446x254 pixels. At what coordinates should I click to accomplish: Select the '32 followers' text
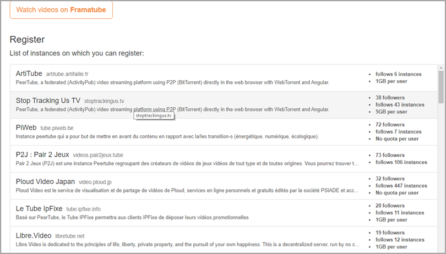(x=390, y=179)
